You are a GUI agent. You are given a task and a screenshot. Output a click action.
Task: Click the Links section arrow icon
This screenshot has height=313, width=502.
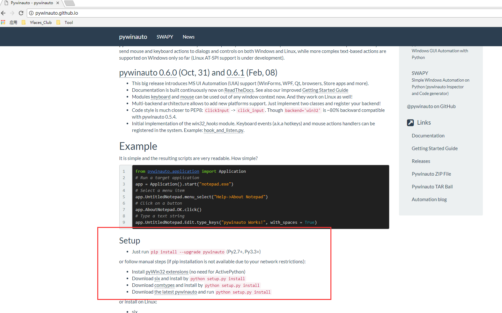pos(410,123)
